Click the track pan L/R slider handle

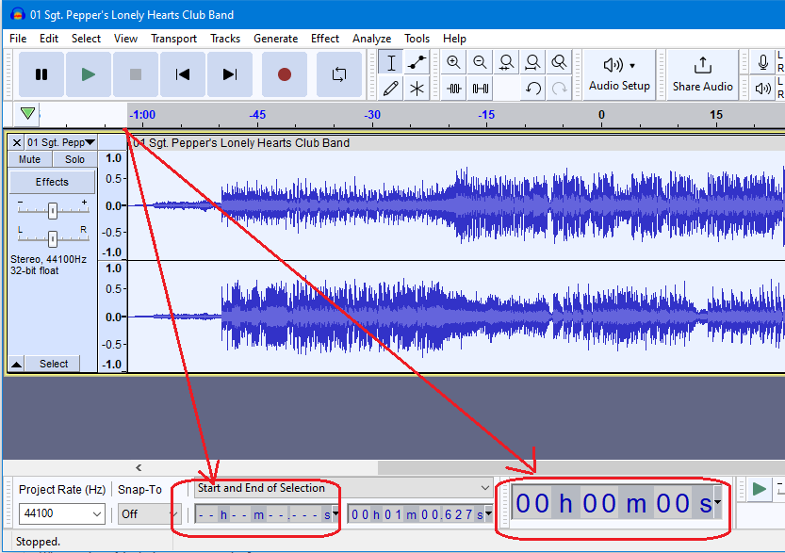point(53,238)
